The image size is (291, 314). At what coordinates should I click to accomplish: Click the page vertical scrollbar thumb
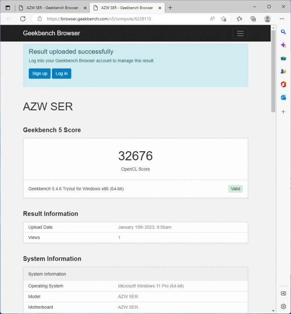tap(274, 71)
